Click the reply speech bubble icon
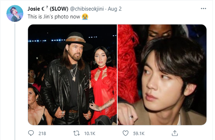 31,133
